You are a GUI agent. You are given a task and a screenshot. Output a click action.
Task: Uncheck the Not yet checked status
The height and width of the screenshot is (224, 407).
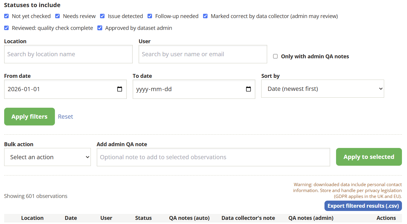click(x=7, y=16)
